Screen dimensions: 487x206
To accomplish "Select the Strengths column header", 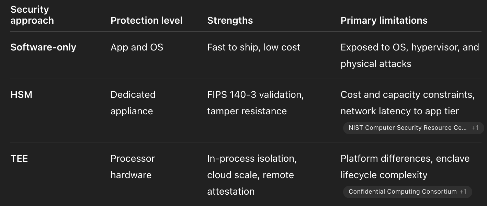I will click(230, 21).
